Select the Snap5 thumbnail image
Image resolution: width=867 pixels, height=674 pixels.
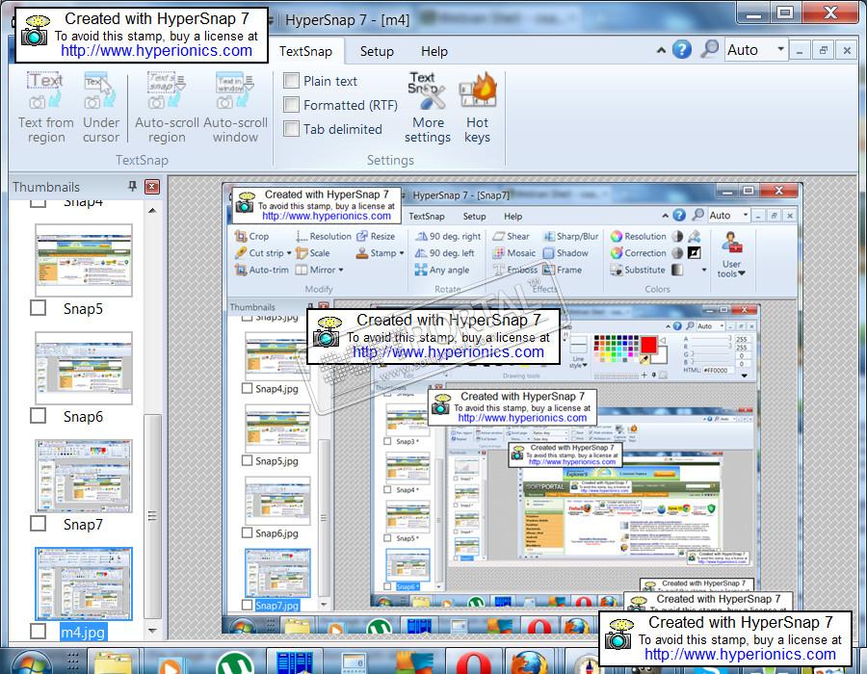[84, 260]
